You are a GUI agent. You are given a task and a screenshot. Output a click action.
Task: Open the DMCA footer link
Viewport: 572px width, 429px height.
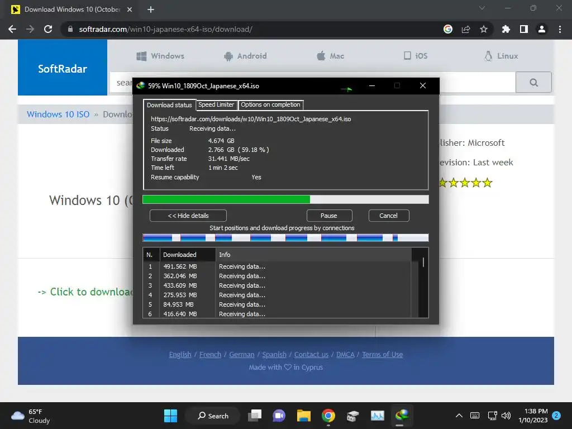tap(345, 355)
